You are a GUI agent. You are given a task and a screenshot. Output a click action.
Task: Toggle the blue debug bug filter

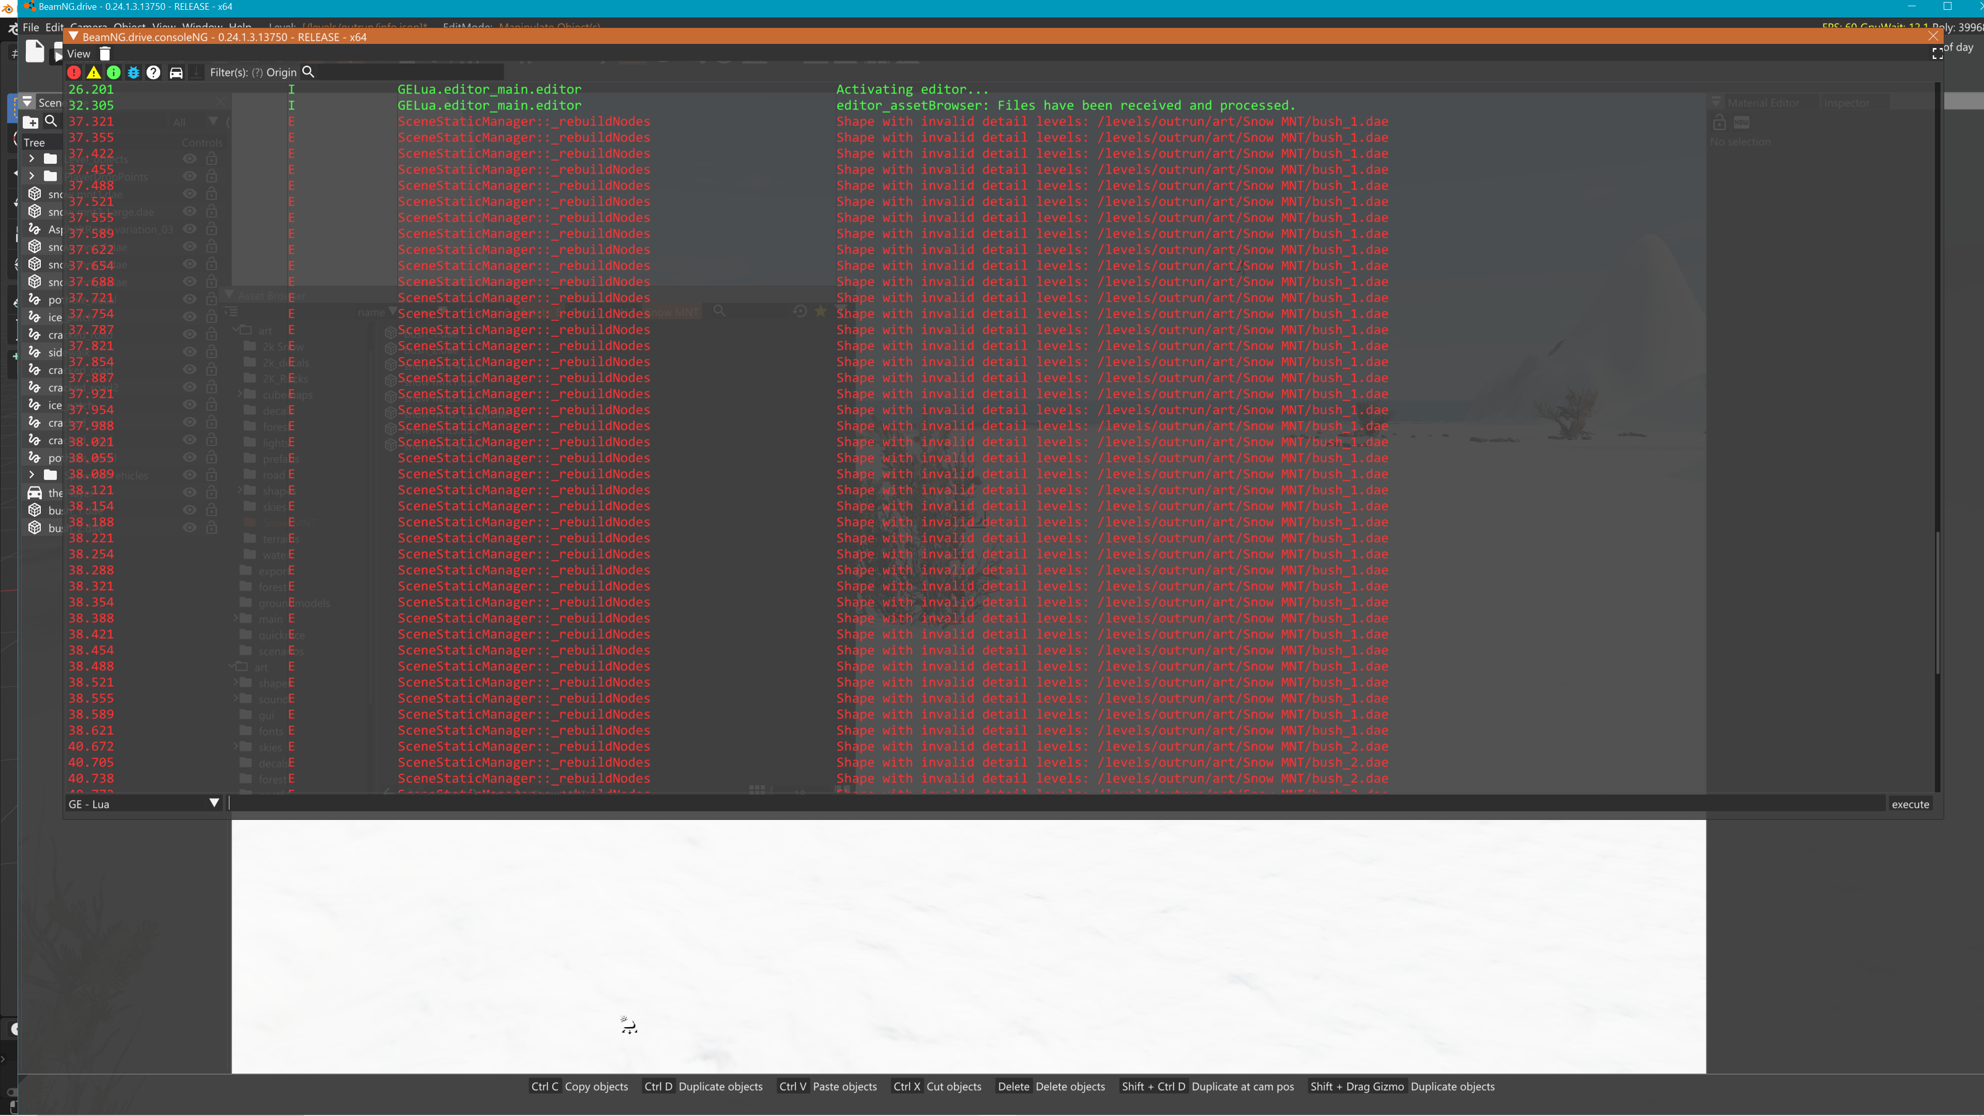(134, 72)
